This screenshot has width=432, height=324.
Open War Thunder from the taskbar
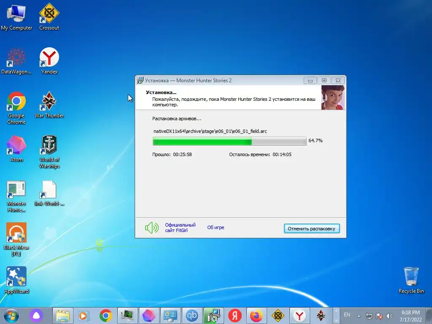(x=321, y=316)
